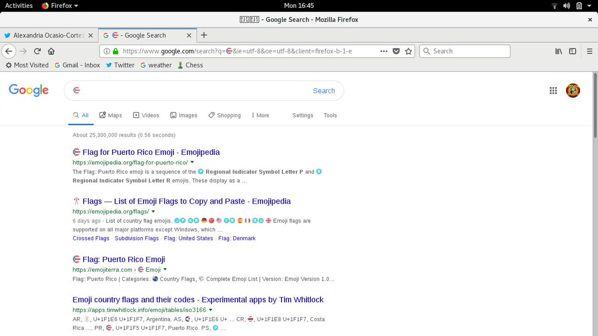
Task: Open the weather bookmark
Action: 156,65
